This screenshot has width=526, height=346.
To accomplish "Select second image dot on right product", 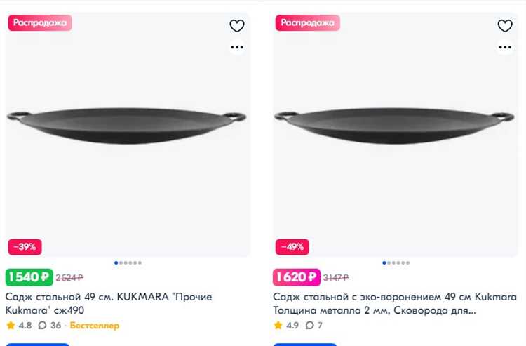I will click(x=389, y=263).
